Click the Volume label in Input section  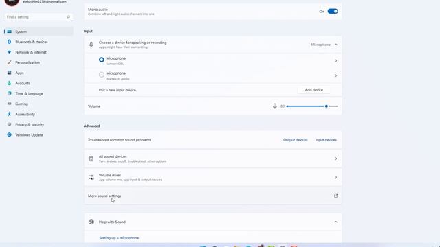click(94, 106)
